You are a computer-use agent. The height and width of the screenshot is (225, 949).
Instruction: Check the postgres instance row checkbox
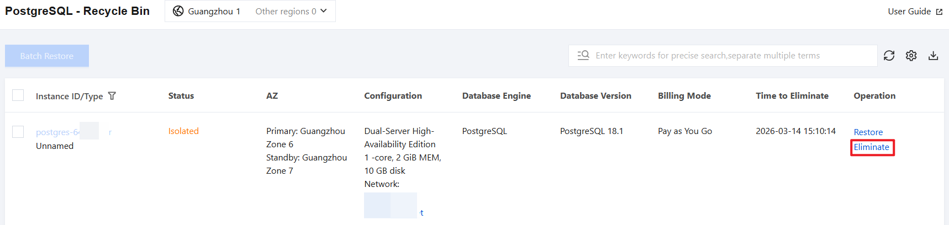(x=18, y=132)
